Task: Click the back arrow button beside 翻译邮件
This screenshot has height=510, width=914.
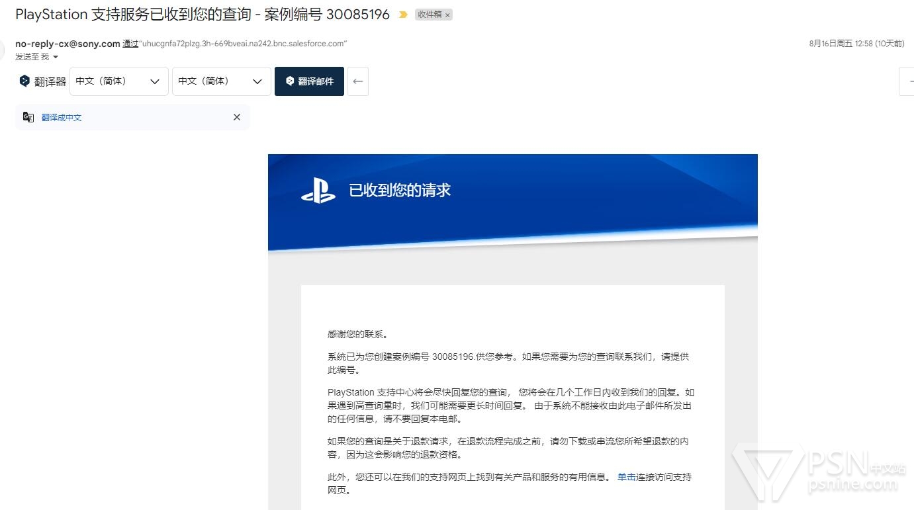Action: tap(358, 81)
